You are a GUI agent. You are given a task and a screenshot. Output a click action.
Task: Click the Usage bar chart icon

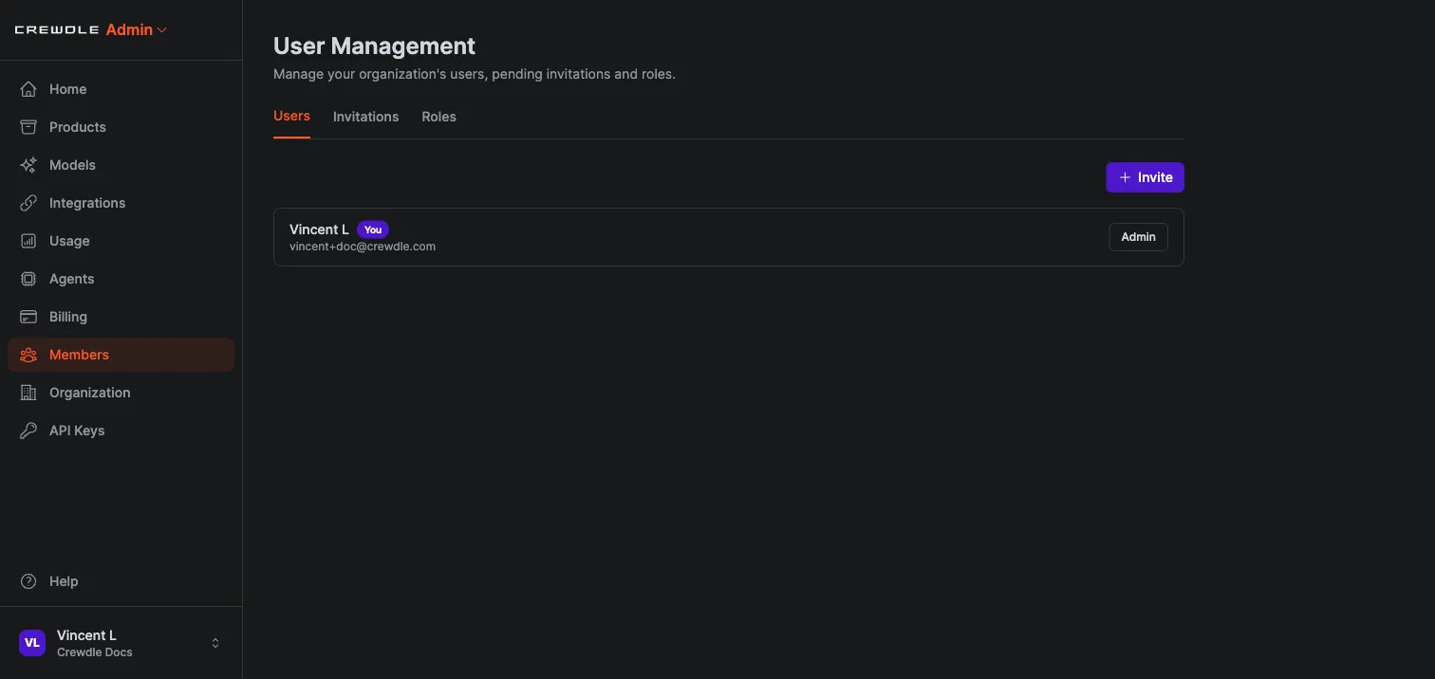(x=28, y=241)
